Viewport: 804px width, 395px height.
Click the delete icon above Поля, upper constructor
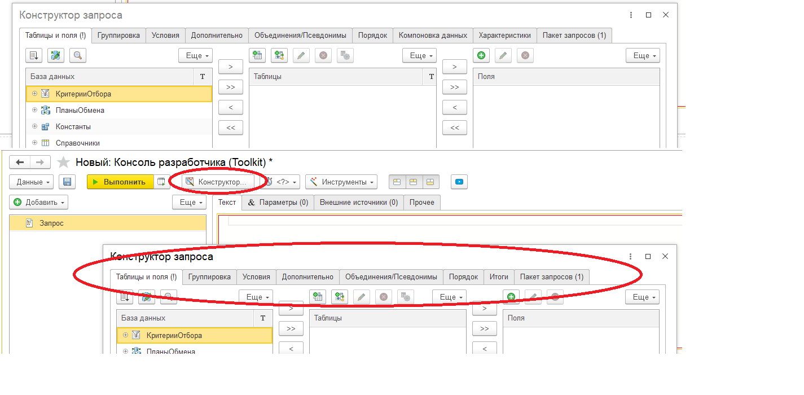525,55
